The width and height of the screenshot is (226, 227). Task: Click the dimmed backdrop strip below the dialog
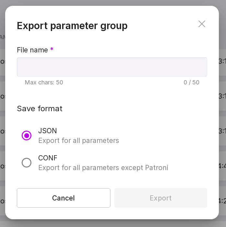click(x=113, y=223)
